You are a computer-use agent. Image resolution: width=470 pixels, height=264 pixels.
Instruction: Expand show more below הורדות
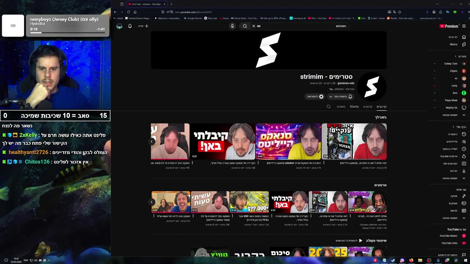[455, 178]
